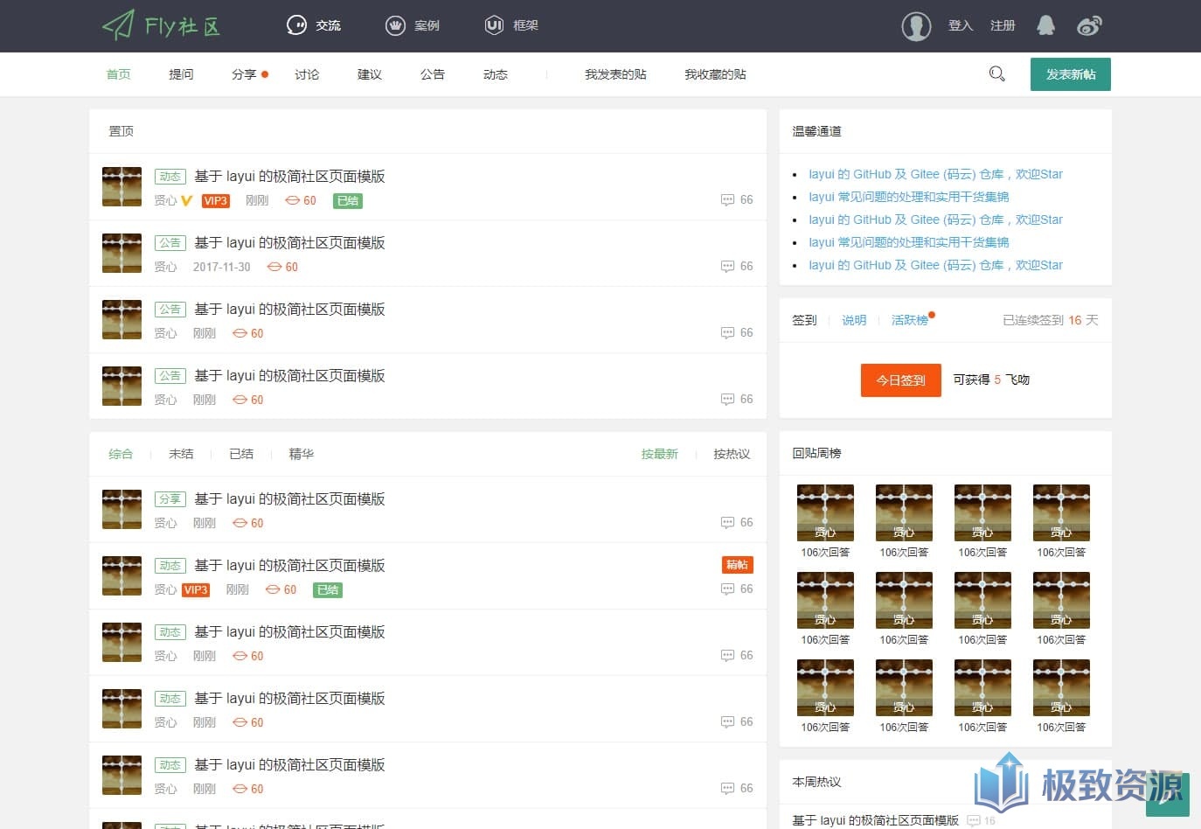The width and height of the screenshot is (1201, 829).
Task: Open 交流 chat bubble nav item
Action: tap(314, 25)
